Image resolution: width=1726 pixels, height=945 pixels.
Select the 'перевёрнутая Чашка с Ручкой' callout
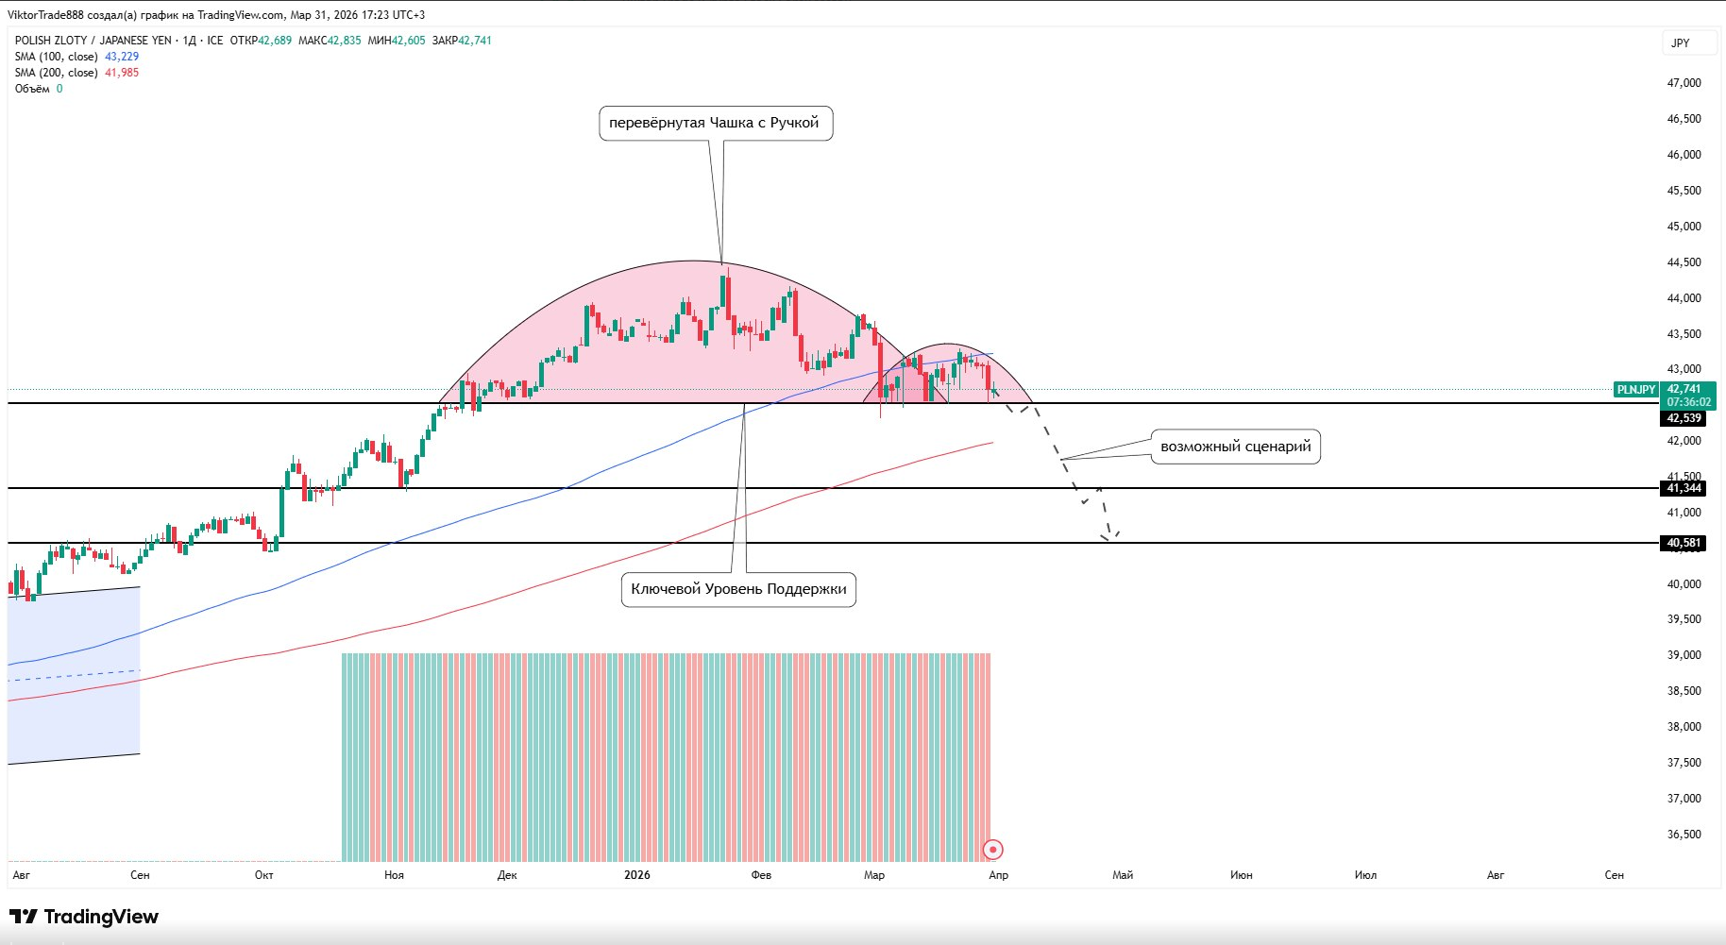pos(715,123)
